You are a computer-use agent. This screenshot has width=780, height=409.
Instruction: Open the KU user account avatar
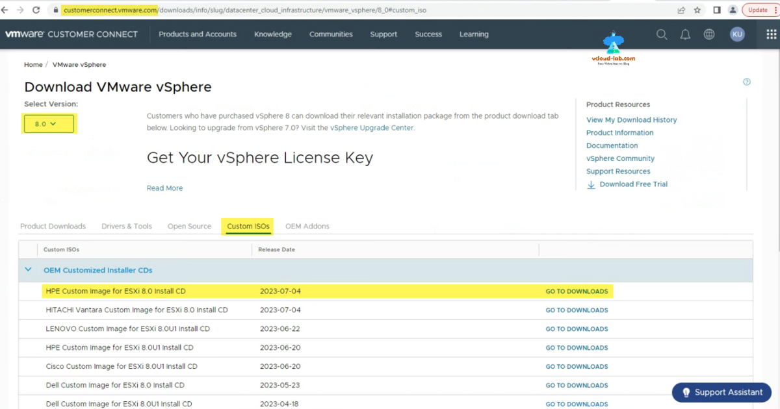point(737,34)
